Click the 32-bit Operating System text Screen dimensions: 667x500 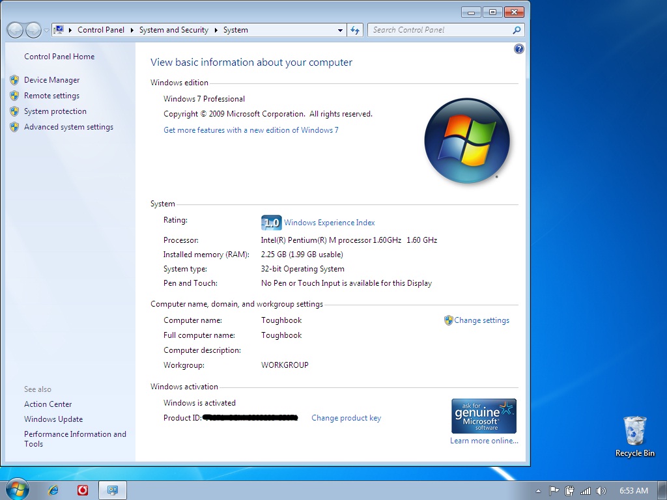[x=302, y=269]
